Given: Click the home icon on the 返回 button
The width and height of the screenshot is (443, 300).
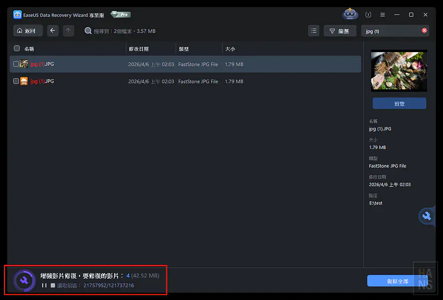Looking at the screenshot, I should pyautogui.click(x=20, y=30).
